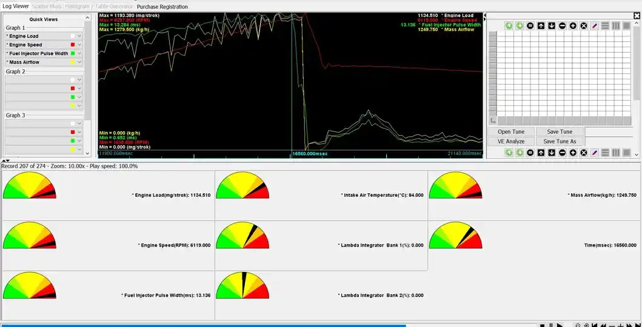The height and width of the screenshot is (327, 642).
Task: Click the first green arrow icon above the table
Action: pyautogui.click(x=509, y=26)
